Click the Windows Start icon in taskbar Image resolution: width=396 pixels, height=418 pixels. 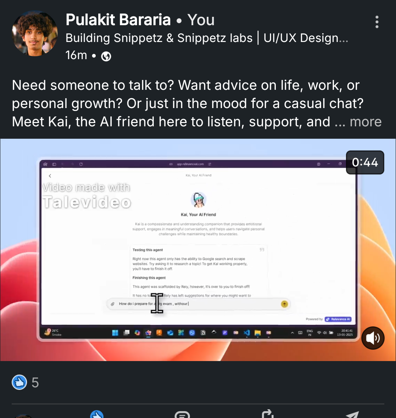115,333
